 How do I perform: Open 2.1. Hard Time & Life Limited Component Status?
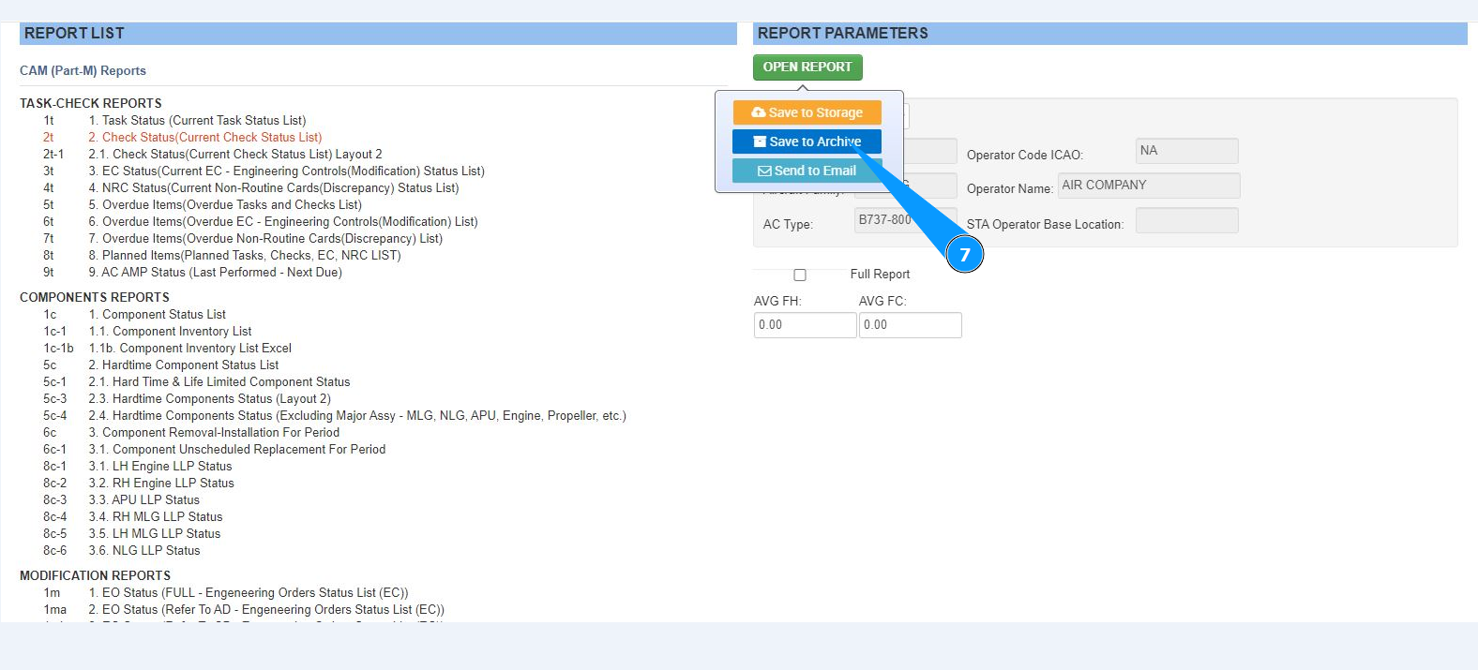(x=219, y=381)
